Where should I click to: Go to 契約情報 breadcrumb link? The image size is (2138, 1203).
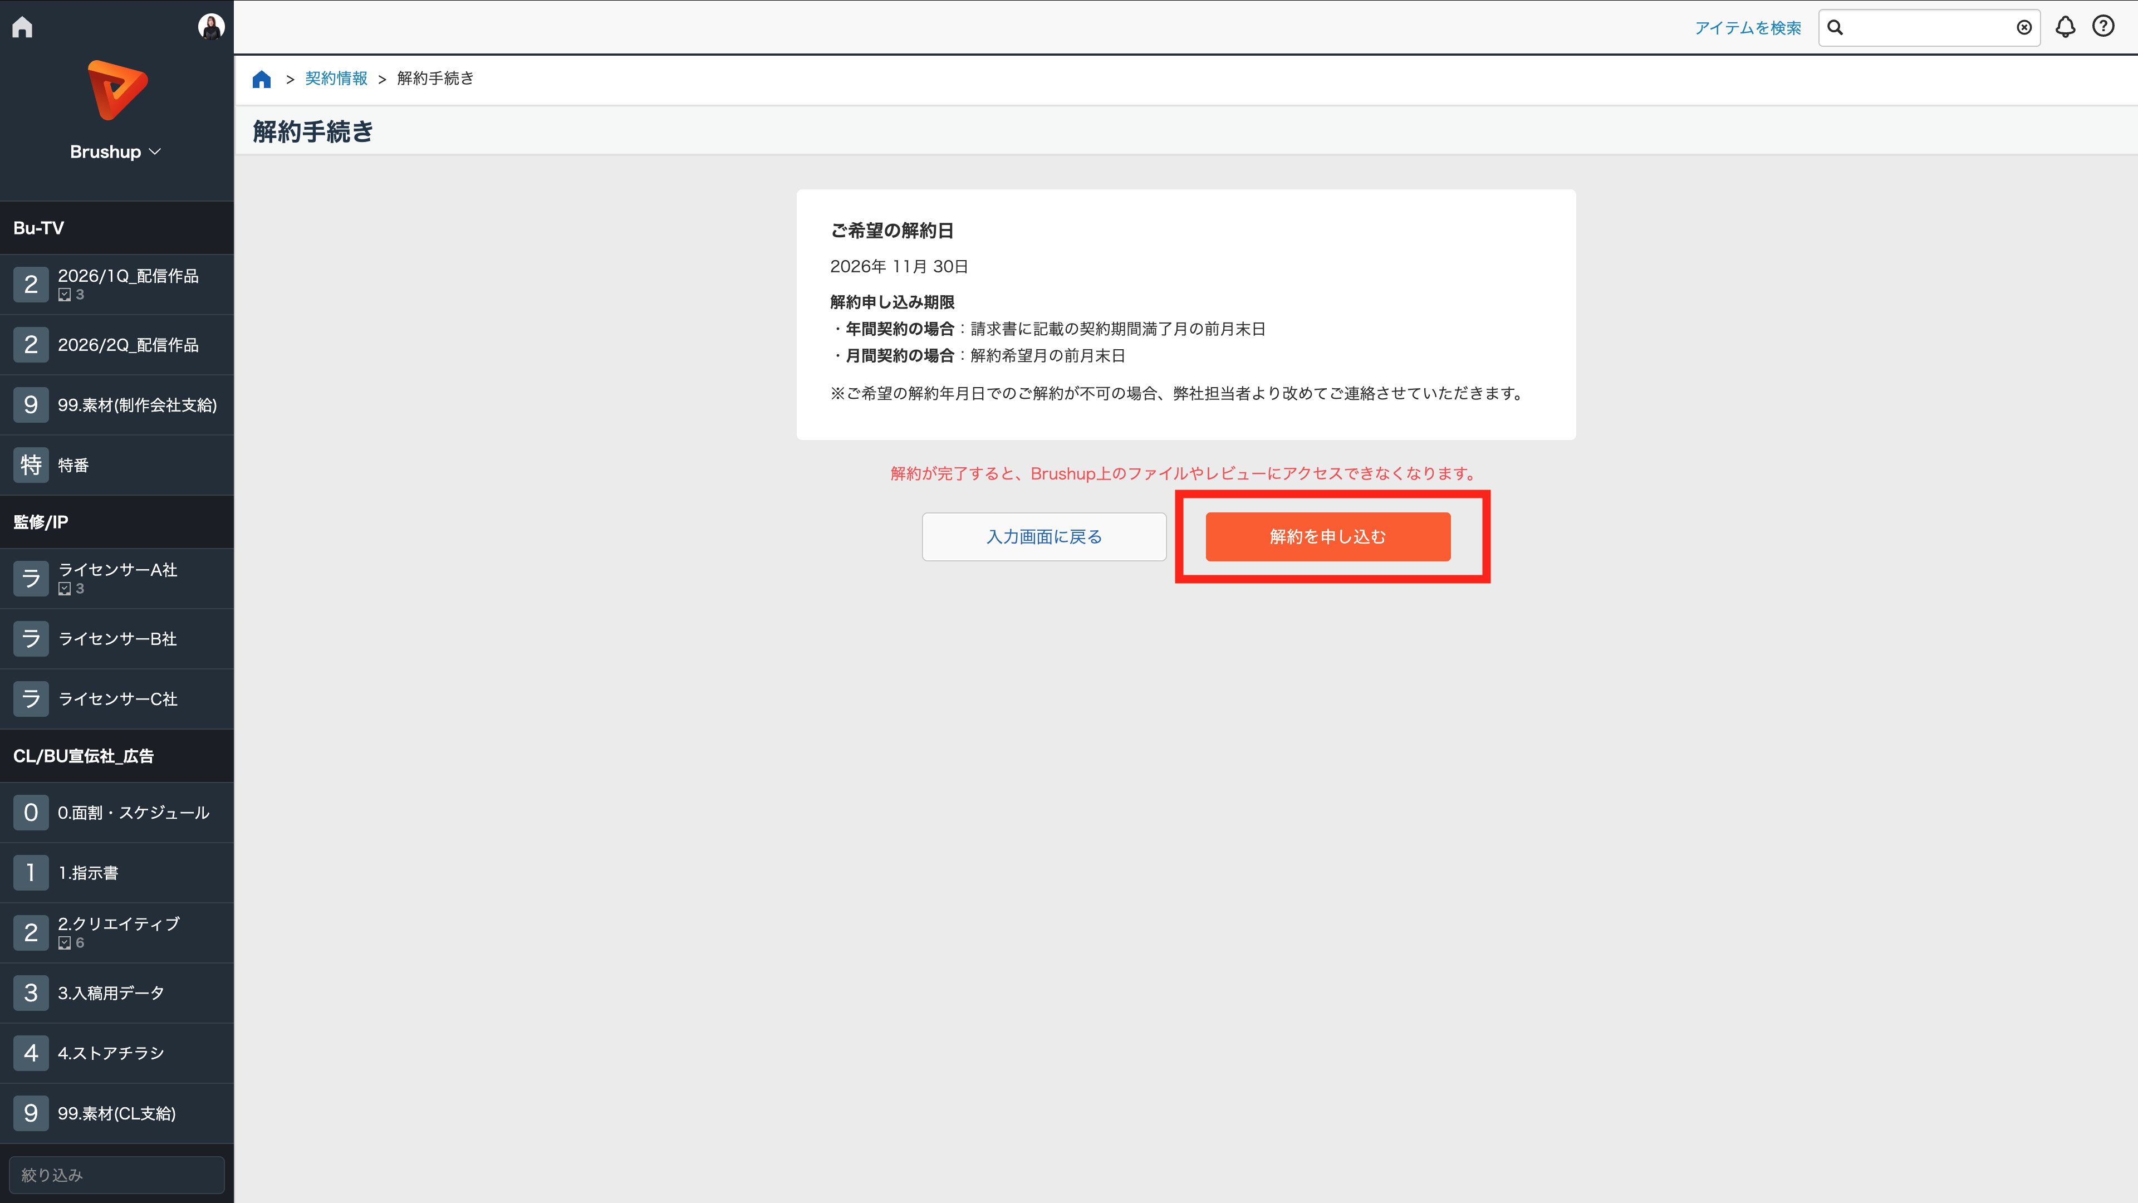tap(336, 78)
